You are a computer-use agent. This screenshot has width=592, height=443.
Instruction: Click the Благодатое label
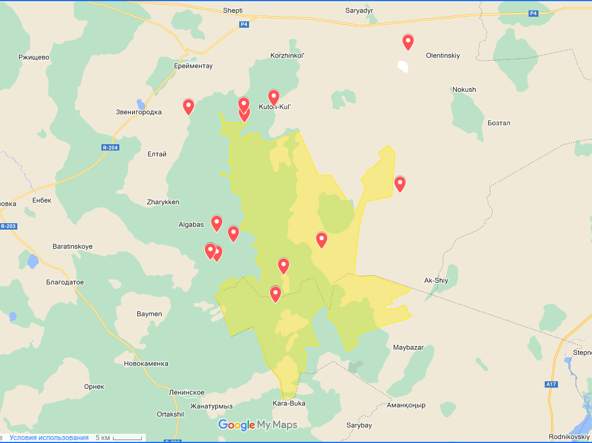click(65, 282)
